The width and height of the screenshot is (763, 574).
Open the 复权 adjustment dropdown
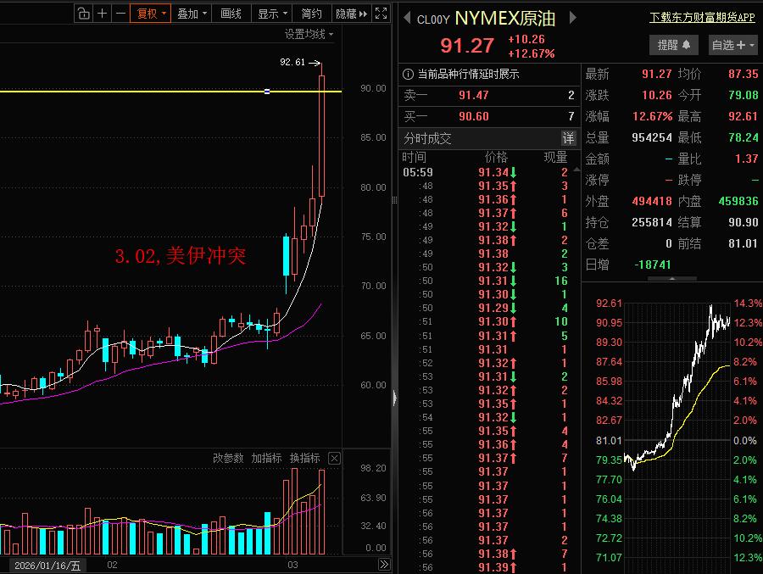point(151,14)
